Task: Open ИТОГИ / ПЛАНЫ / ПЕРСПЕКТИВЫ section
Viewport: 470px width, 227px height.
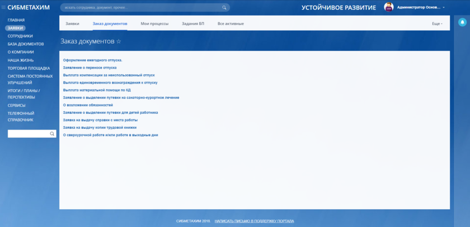Action: 23,94
